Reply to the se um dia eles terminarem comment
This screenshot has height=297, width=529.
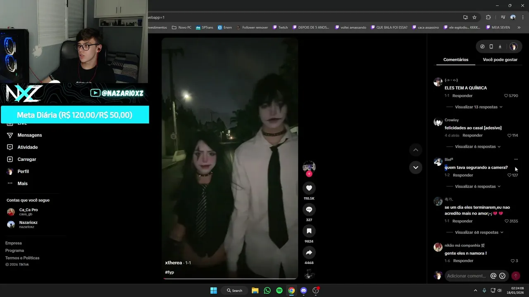coord(462,221)
